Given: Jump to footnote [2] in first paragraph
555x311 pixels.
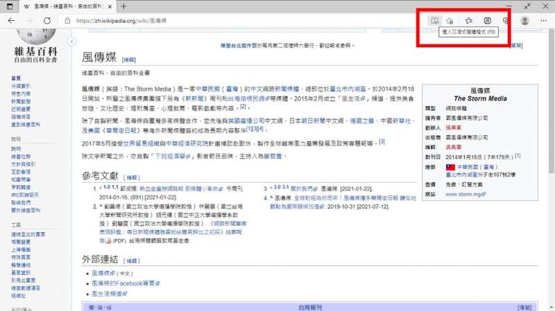Looking at the screenshot, I should 243,107.
